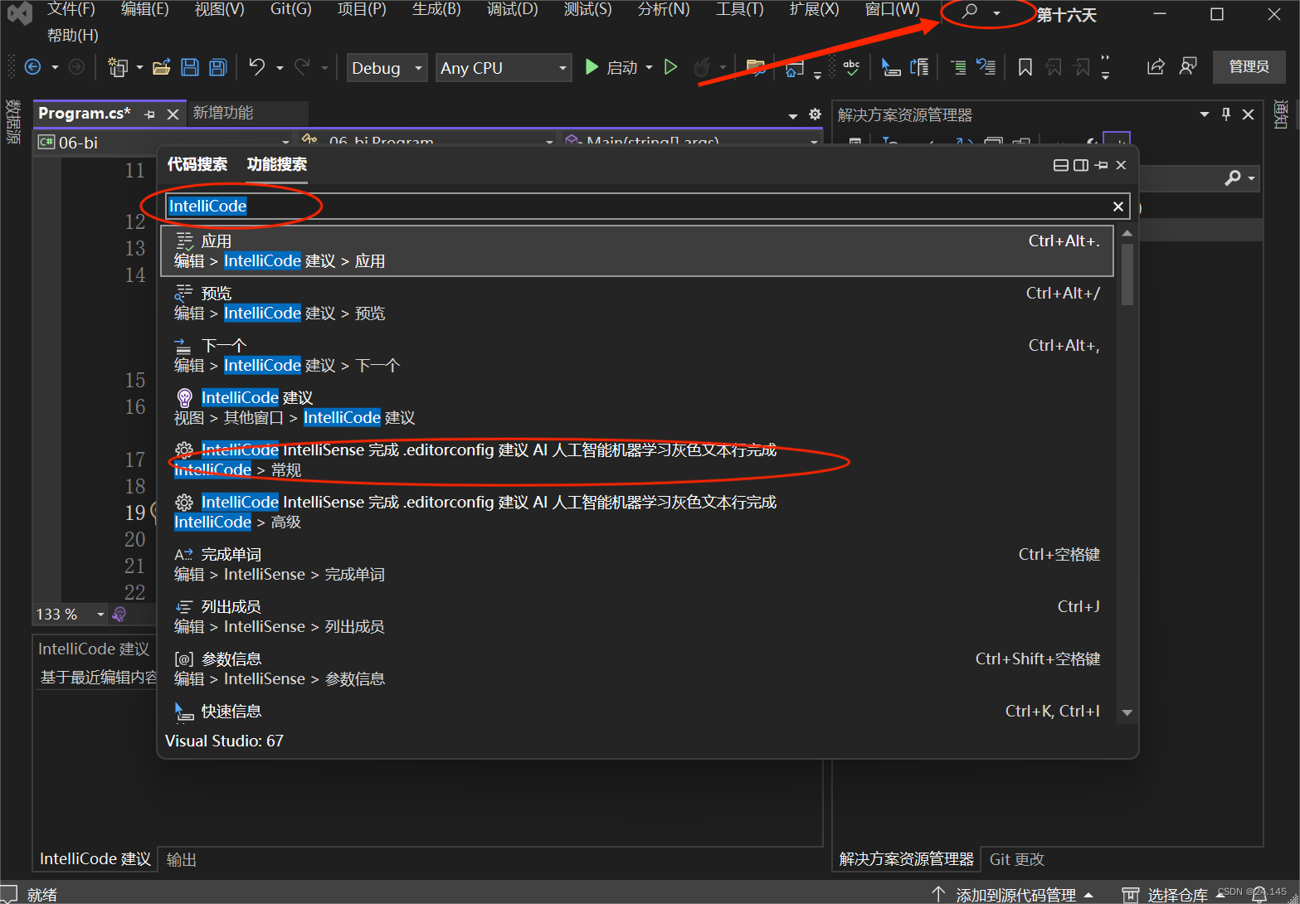Viewport: 1300px width, 904px height.
Task: Click the pin icon of Solution Explorer panel
Action: [1226, 114]
